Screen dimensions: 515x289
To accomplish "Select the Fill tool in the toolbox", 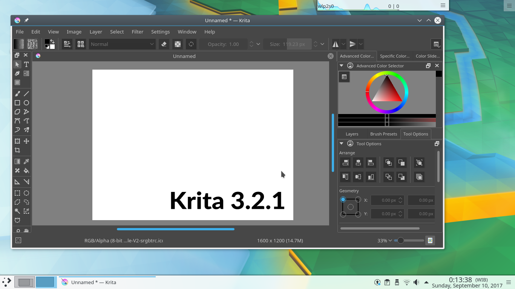I will 26,170.
